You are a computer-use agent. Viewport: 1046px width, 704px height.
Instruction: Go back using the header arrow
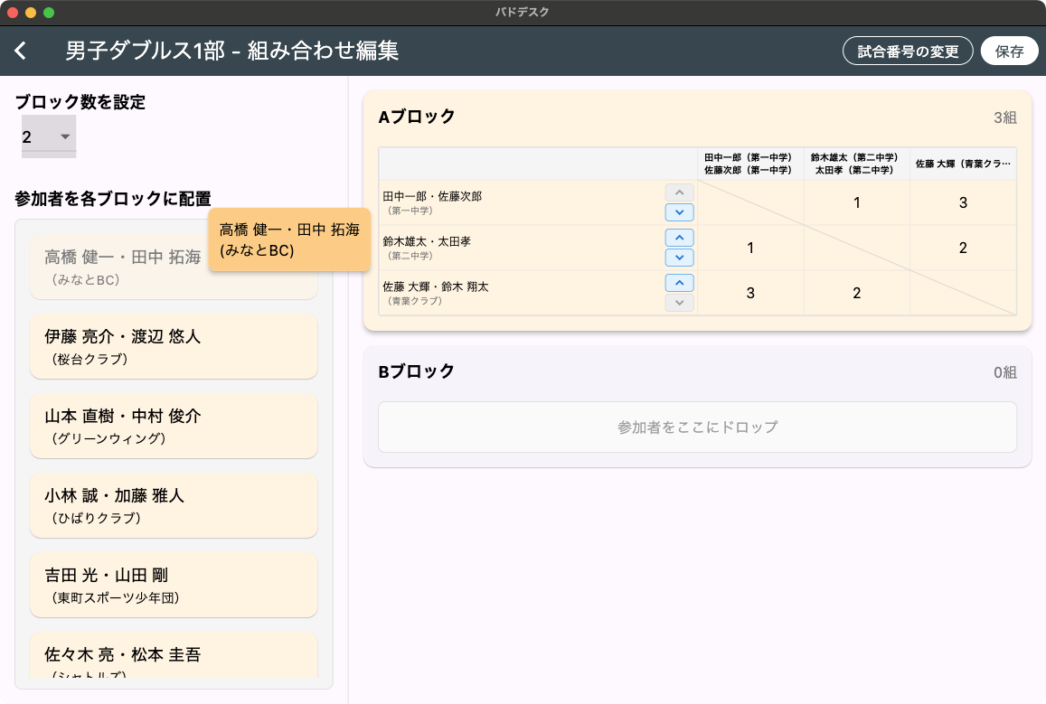[x=21, y=51]
